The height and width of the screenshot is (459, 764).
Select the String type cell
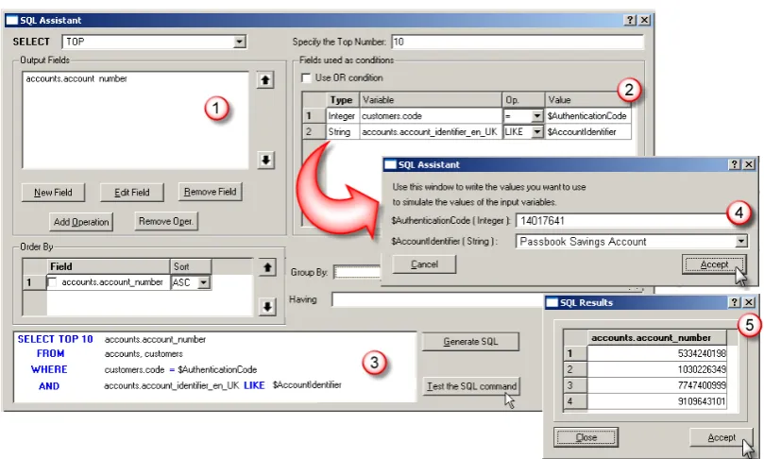(x=343, y=132)
